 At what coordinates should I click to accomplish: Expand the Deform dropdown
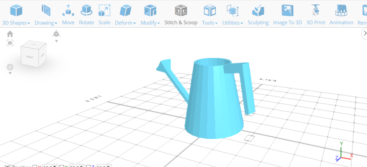click(125, 15)
